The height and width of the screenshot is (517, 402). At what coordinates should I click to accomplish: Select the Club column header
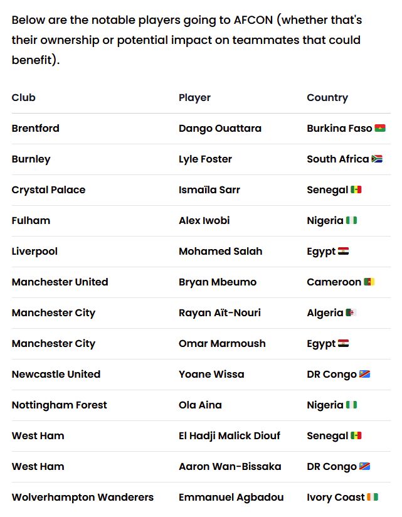23,97
